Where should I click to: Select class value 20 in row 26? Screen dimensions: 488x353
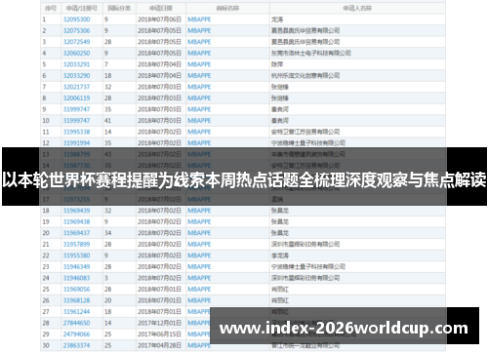(x=107, y=300)
